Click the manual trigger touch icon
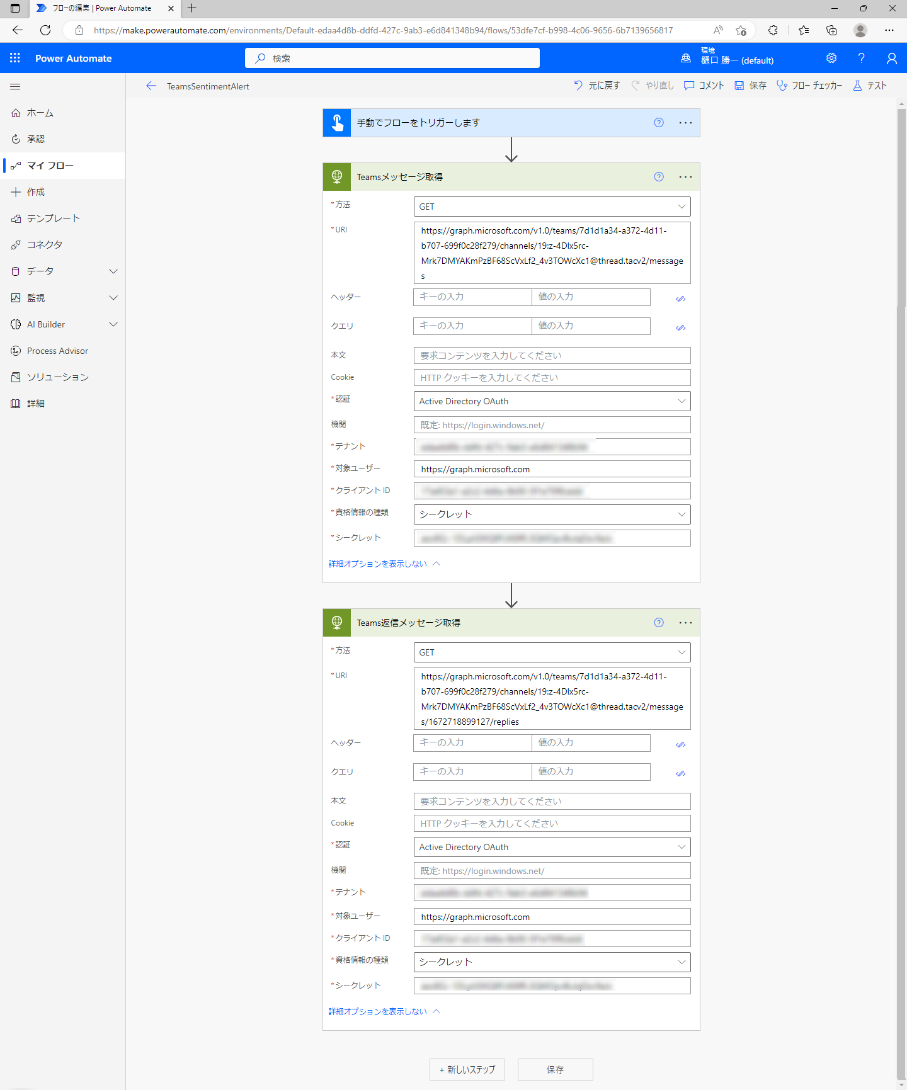Viewport: 907px width, 1090px height. point(337,123)
